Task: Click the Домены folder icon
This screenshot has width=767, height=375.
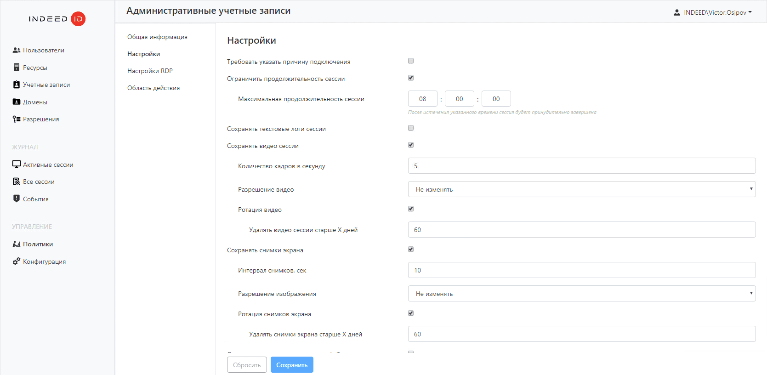Action: (16, 102)
